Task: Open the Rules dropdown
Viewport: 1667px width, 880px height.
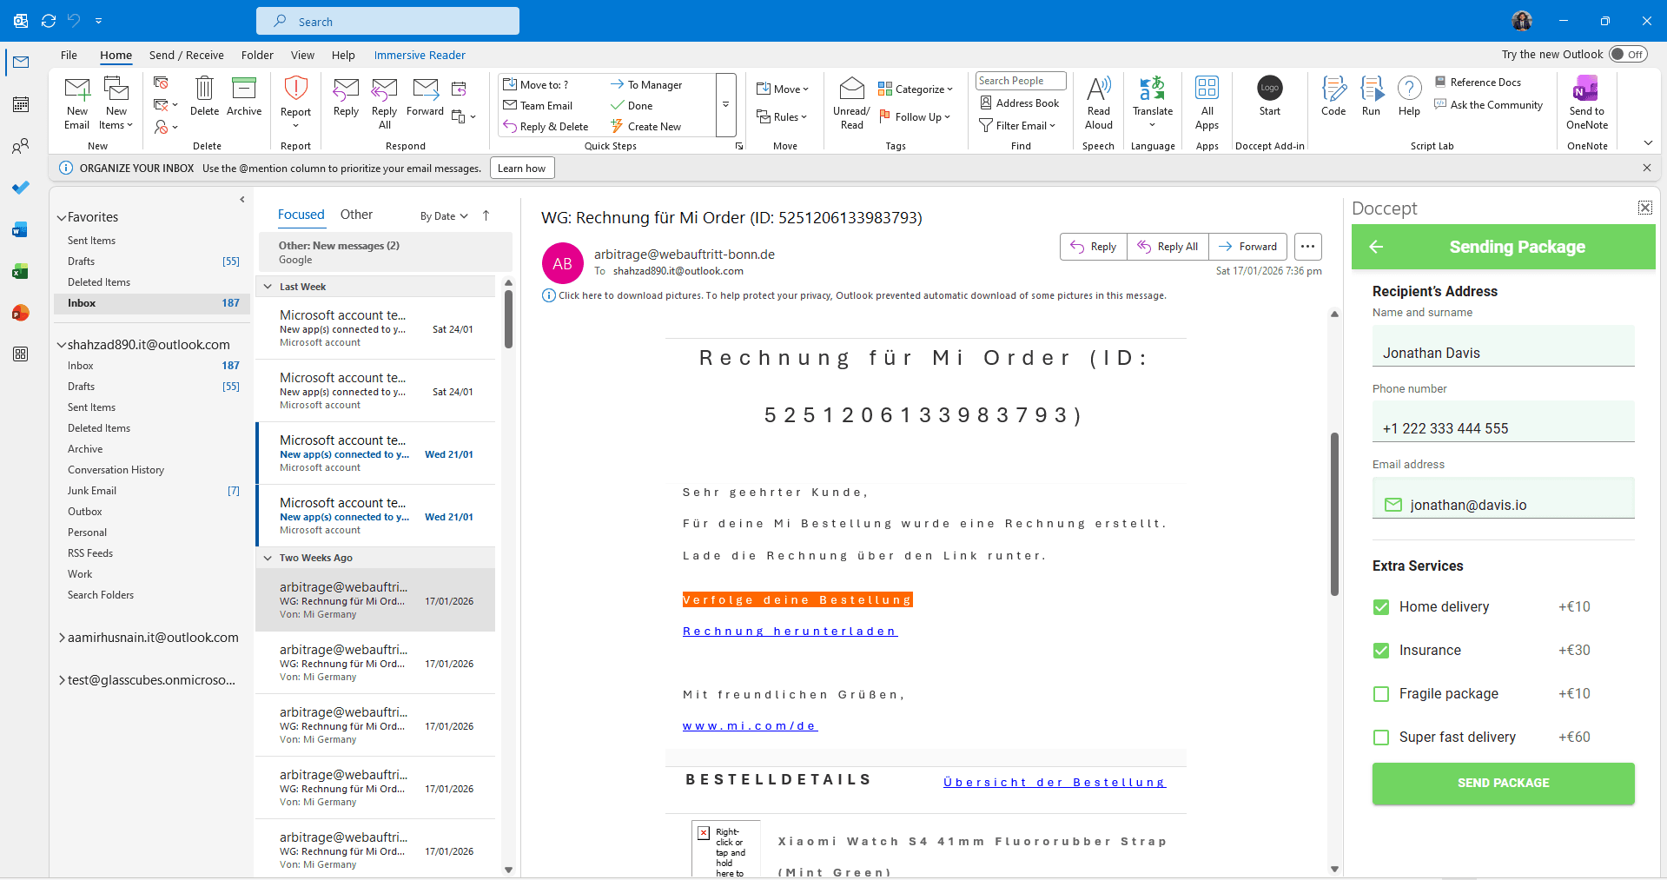Action: (782, 117)
